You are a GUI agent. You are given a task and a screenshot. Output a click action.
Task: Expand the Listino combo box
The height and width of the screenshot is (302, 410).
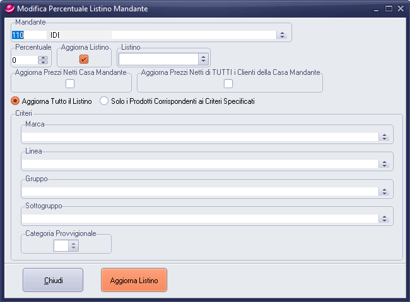coord(202,59)
